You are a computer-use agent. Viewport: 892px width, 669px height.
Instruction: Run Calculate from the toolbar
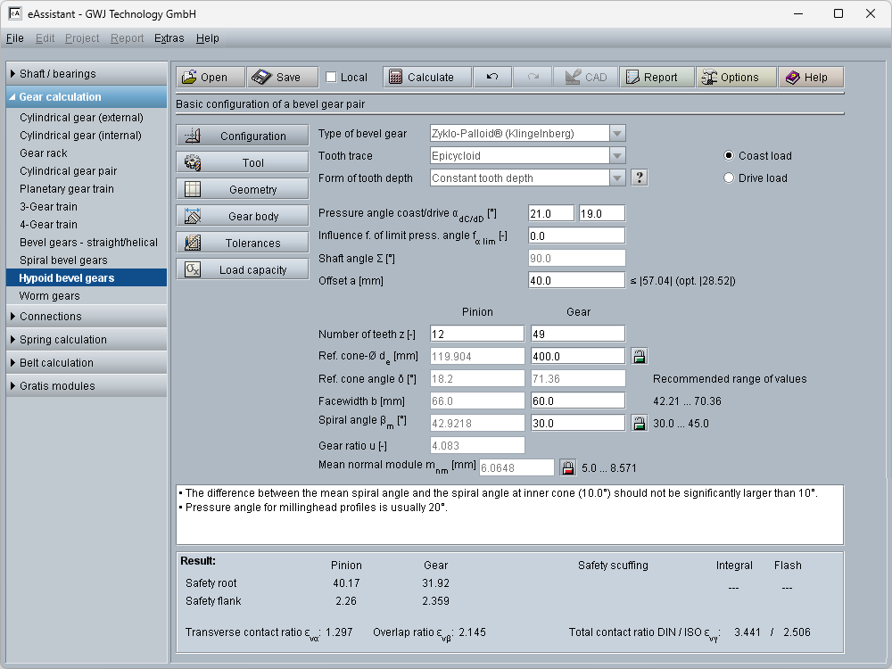[422, 78]
